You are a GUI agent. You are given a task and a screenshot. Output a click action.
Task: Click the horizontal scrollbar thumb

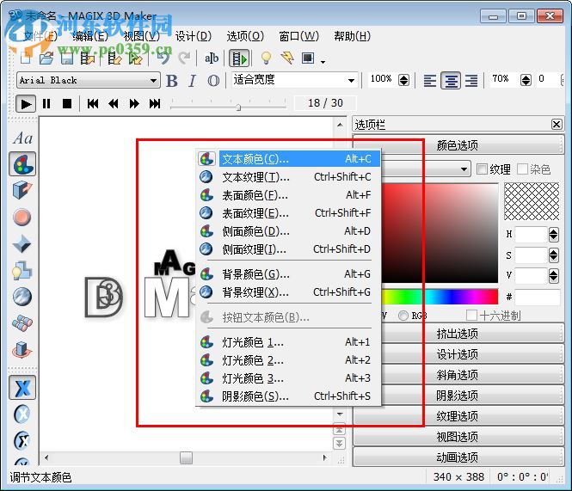click(186, 457)
